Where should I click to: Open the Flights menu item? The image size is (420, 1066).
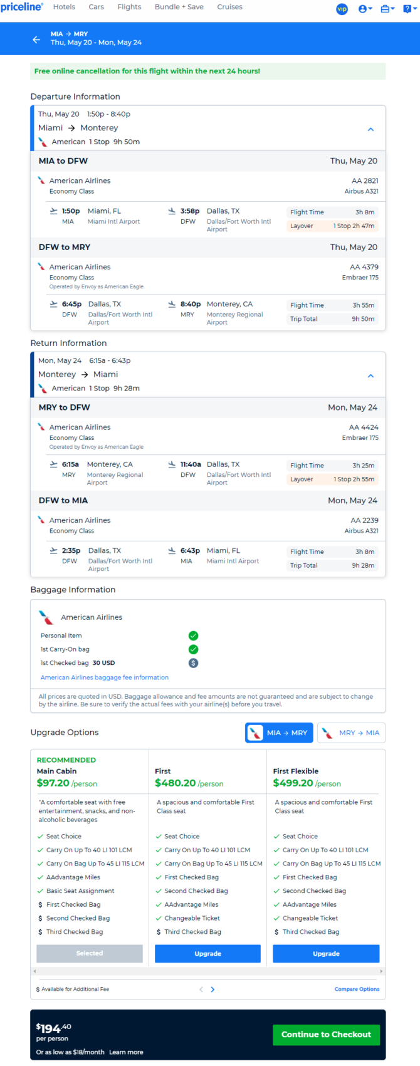pyautogui.click(x=129, y=7)
